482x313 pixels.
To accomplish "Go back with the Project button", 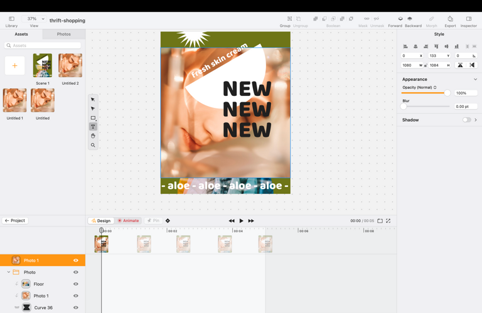I will click(x=15, y=221).
